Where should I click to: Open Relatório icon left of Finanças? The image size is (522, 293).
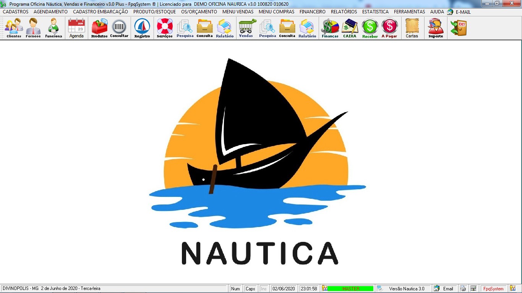point(307,28)
